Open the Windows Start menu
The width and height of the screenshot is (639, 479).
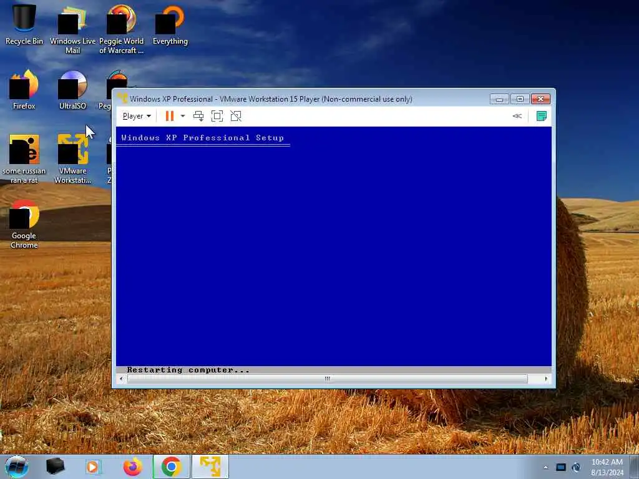[16, 467]
